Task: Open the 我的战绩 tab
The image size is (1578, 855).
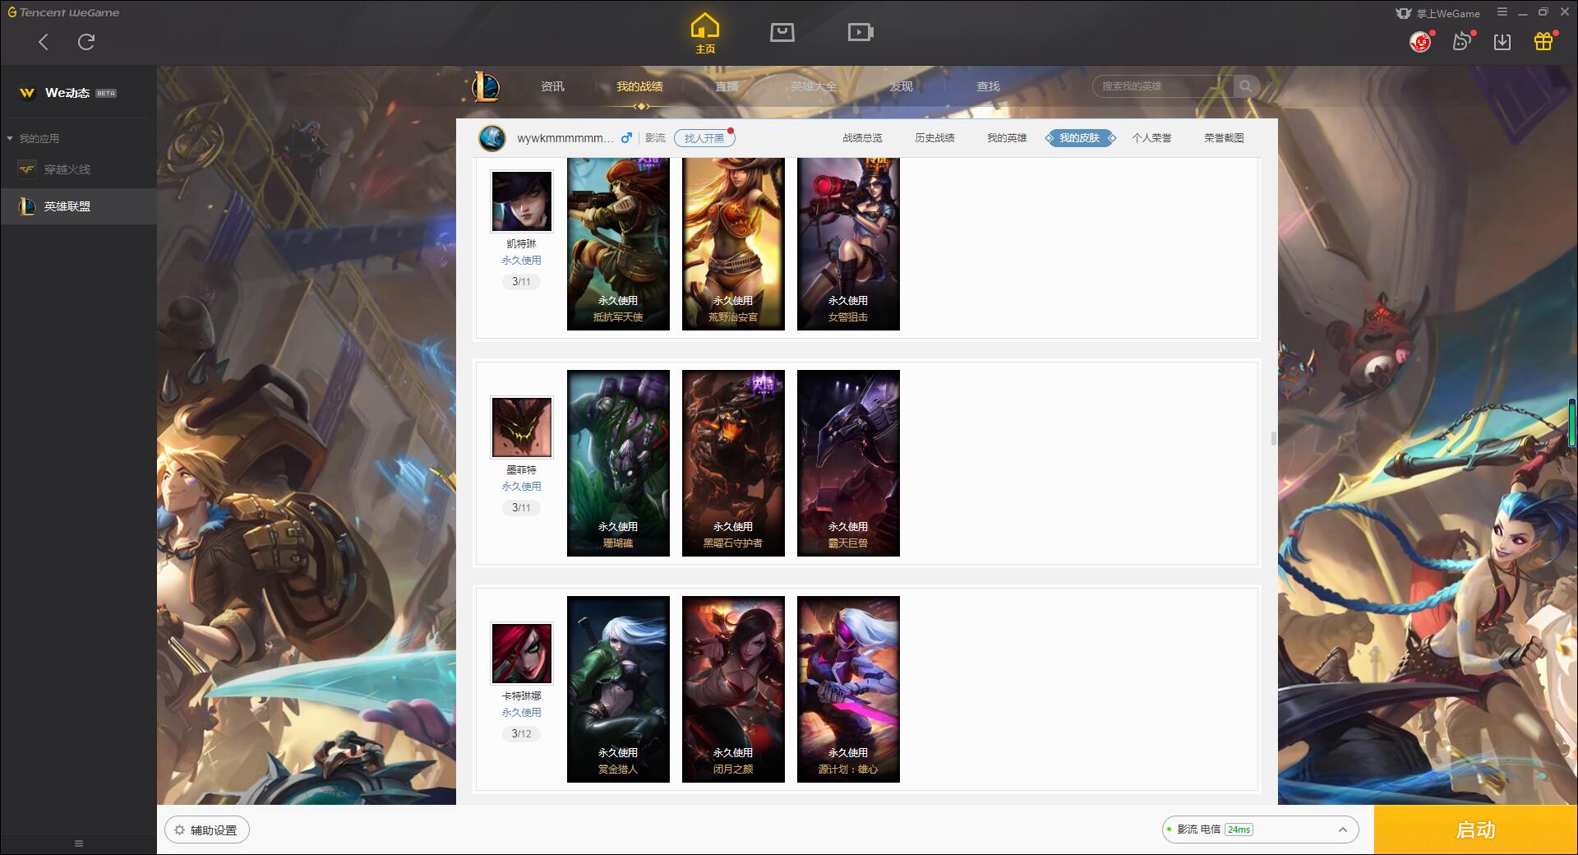Action: pyautogui.click(x=639, y=86)
